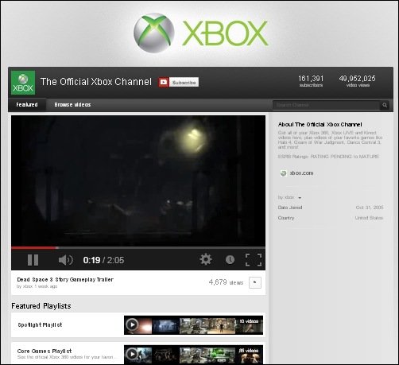Click the 0:19 / 2:05 time display
This screenshot has height=365, width=399.
click(x=103, y=260)
